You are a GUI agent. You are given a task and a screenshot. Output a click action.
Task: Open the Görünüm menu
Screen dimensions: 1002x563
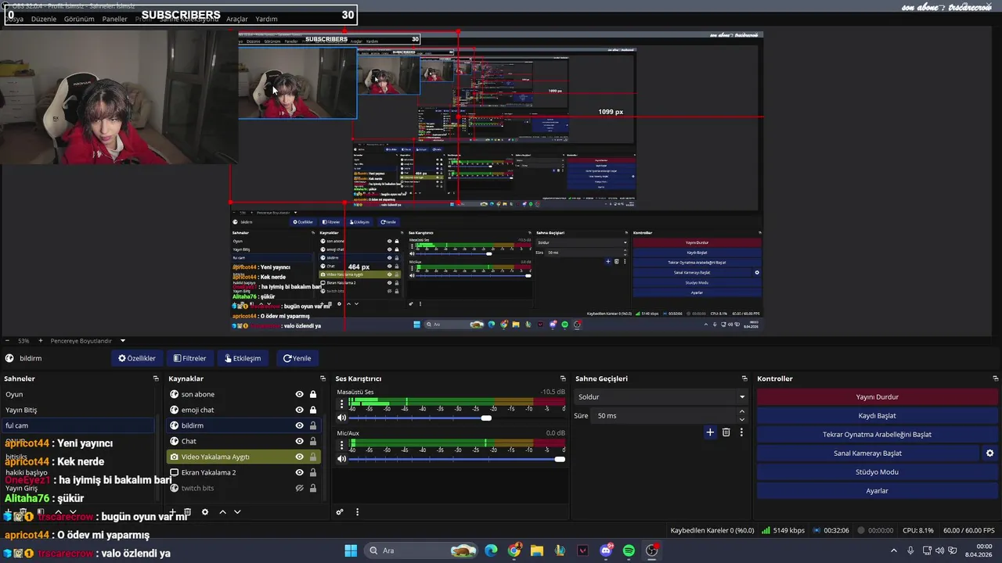(79, 19)
